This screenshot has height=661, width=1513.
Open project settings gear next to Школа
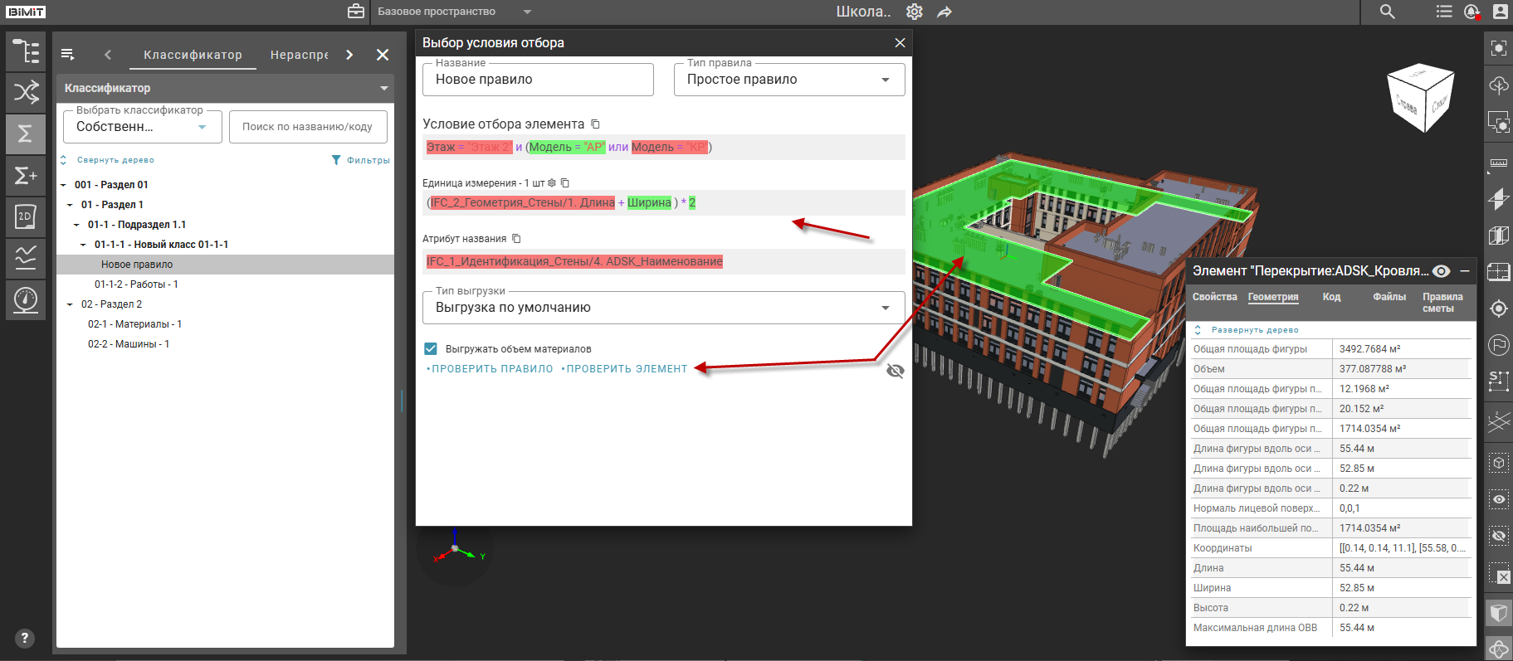pos(914,12)
